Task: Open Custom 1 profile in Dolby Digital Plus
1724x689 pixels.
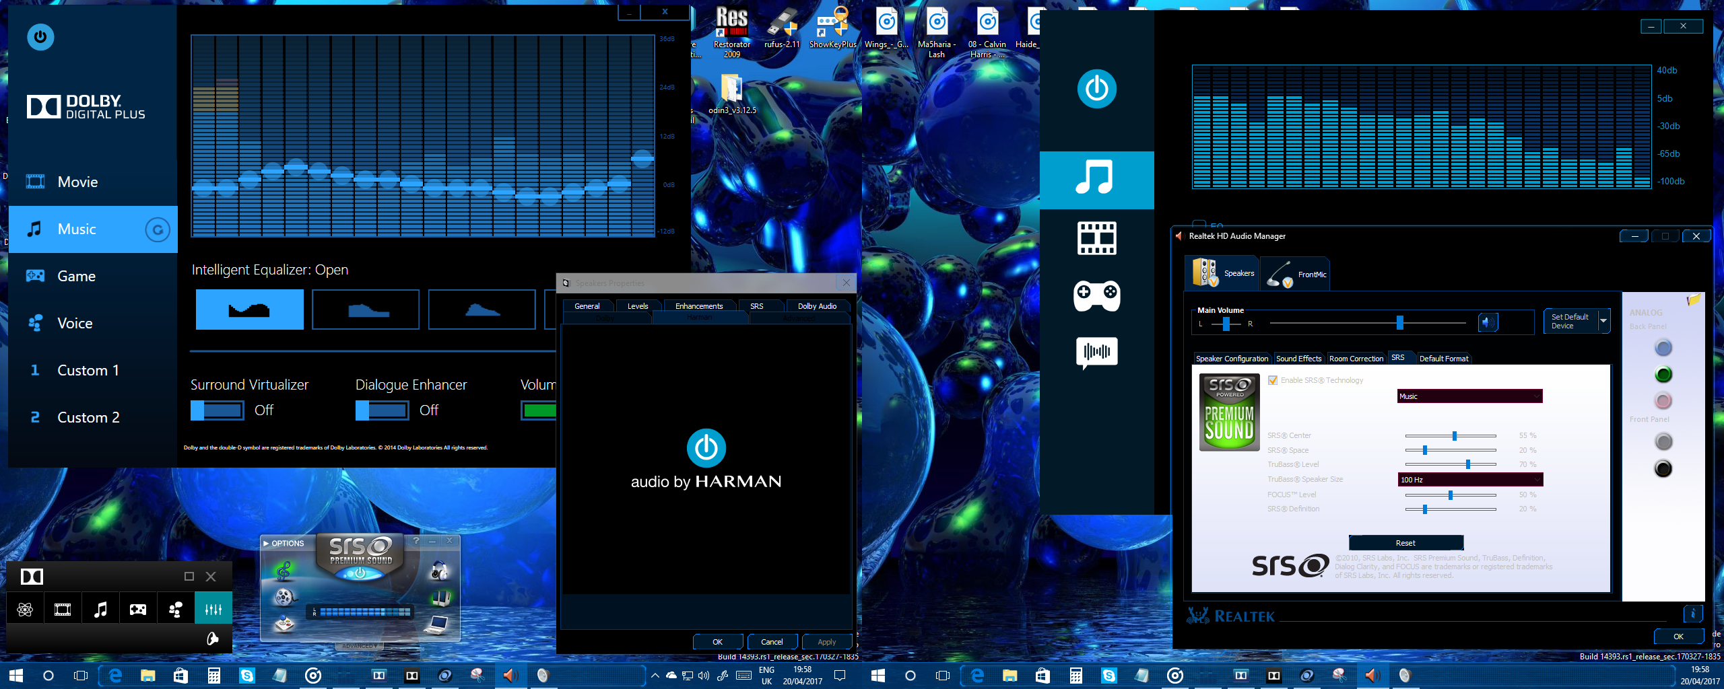Action: 93,370
